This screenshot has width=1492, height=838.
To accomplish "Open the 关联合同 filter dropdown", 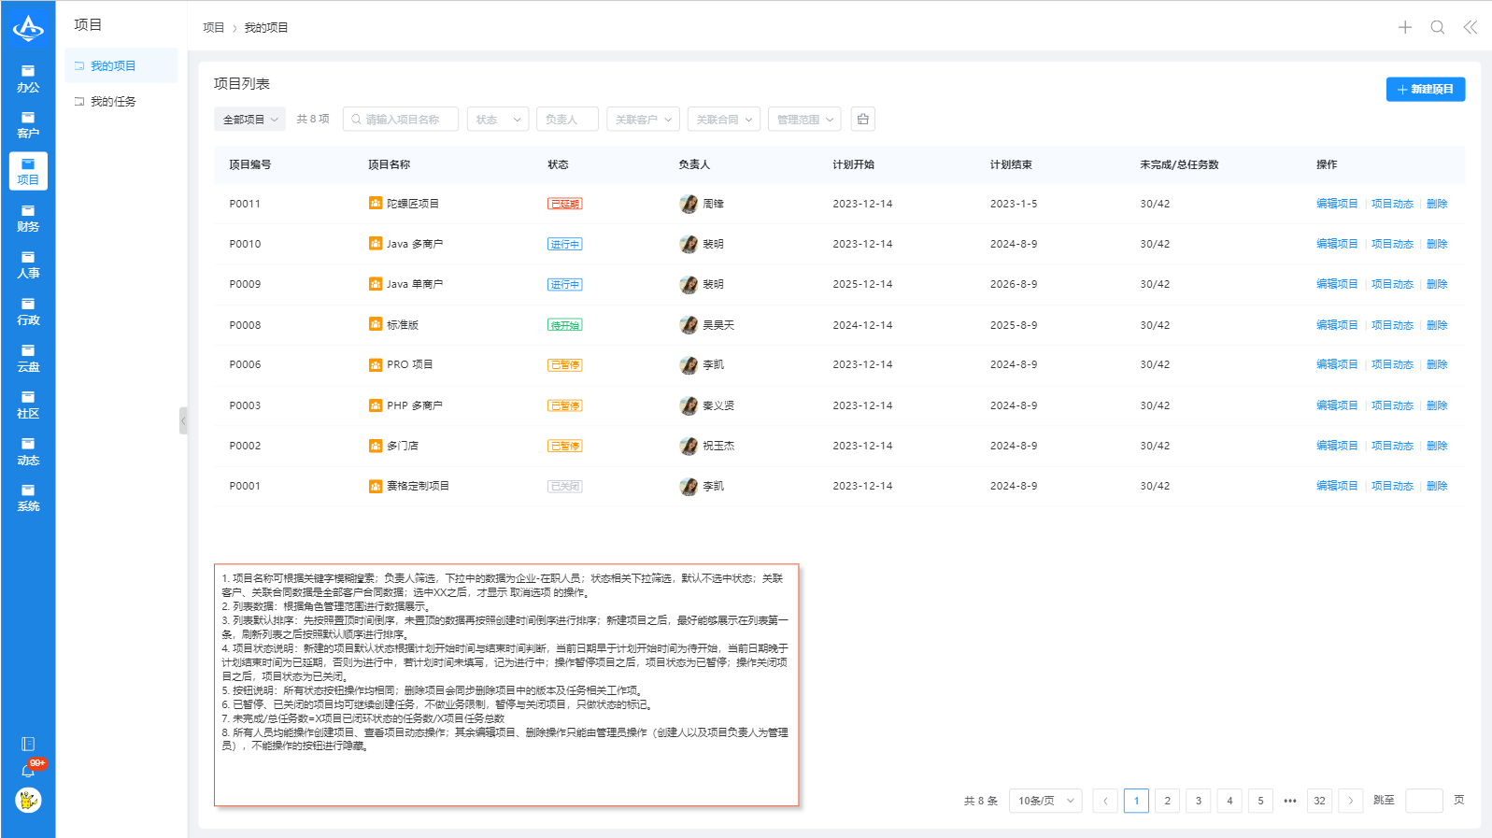I will tap(724, 119).
